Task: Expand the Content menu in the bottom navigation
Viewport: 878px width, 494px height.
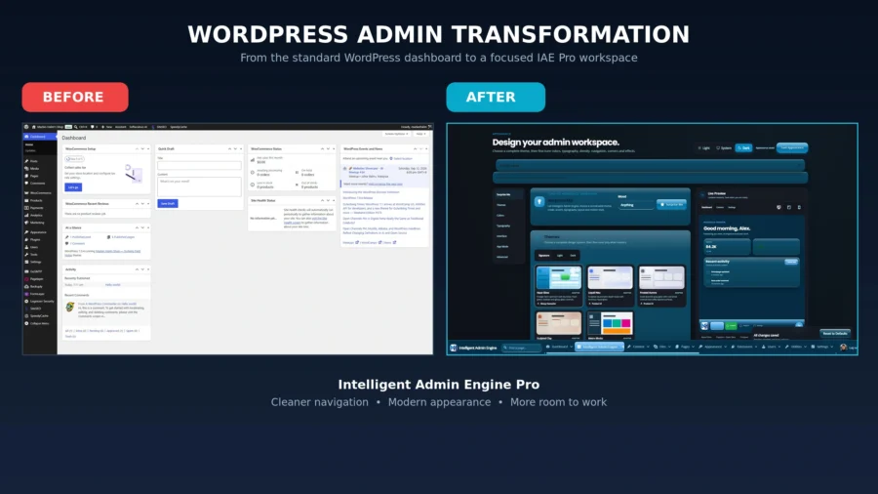Action: pyautogui.click(x=639, y=348)
